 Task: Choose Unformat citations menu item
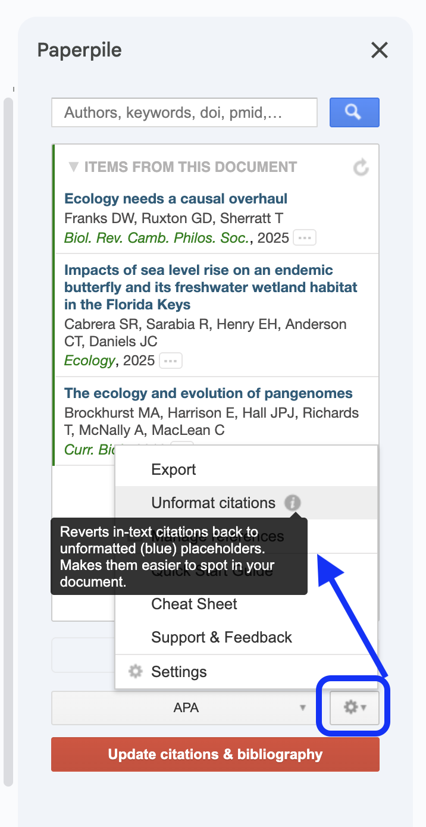(213, 503)
